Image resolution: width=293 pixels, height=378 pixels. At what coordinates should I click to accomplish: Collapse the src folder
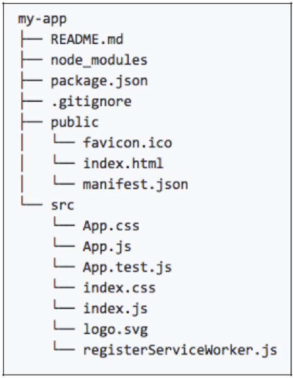click(62, 205)
